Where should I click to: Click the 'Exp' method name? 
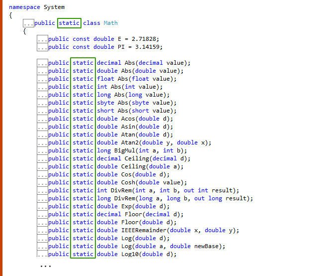click(x=126, y=206)
